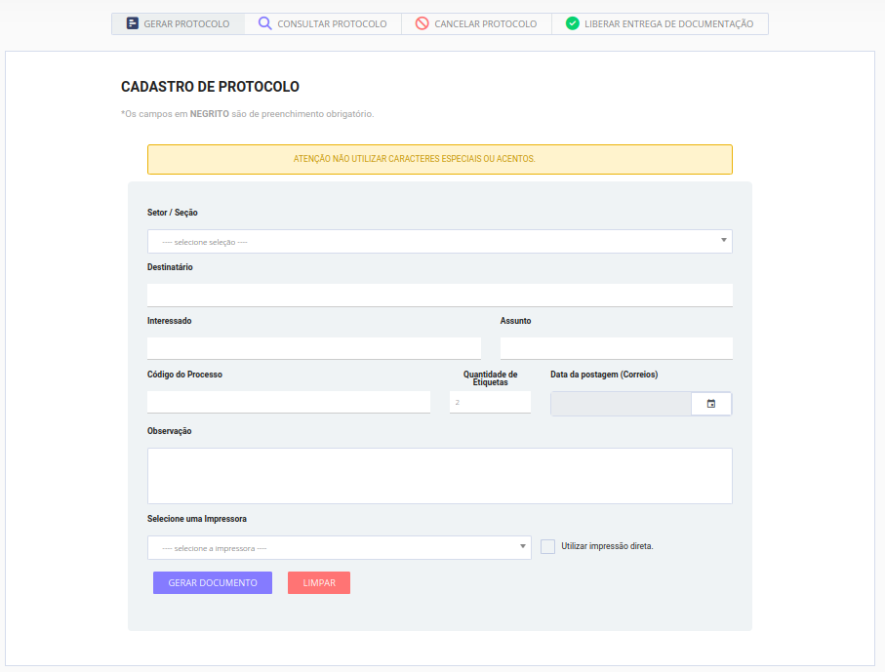Open the calendar picker for postagem date
The image size is (885, 672).
[x=710, y=404]
